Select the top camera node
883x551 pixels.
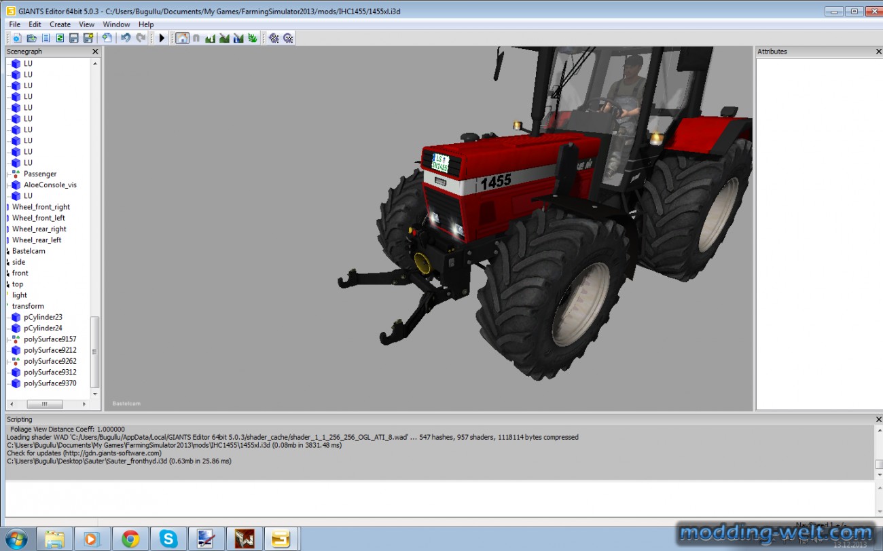[x=17, y=284]
